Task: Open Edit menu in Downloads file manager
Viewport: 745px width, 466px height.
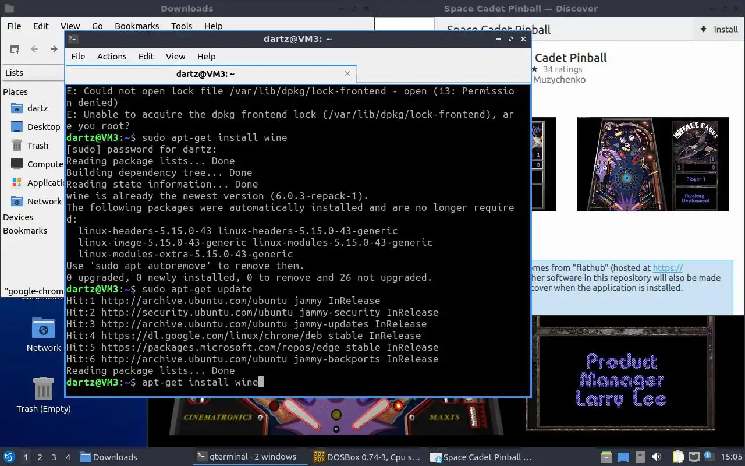Action: [41, 26]
